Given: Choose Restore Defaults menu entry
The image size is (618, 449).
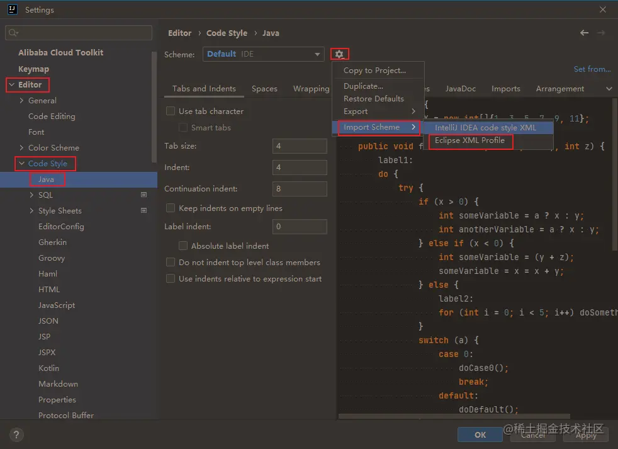Looking at the screenshot, I should coord(378,99).
